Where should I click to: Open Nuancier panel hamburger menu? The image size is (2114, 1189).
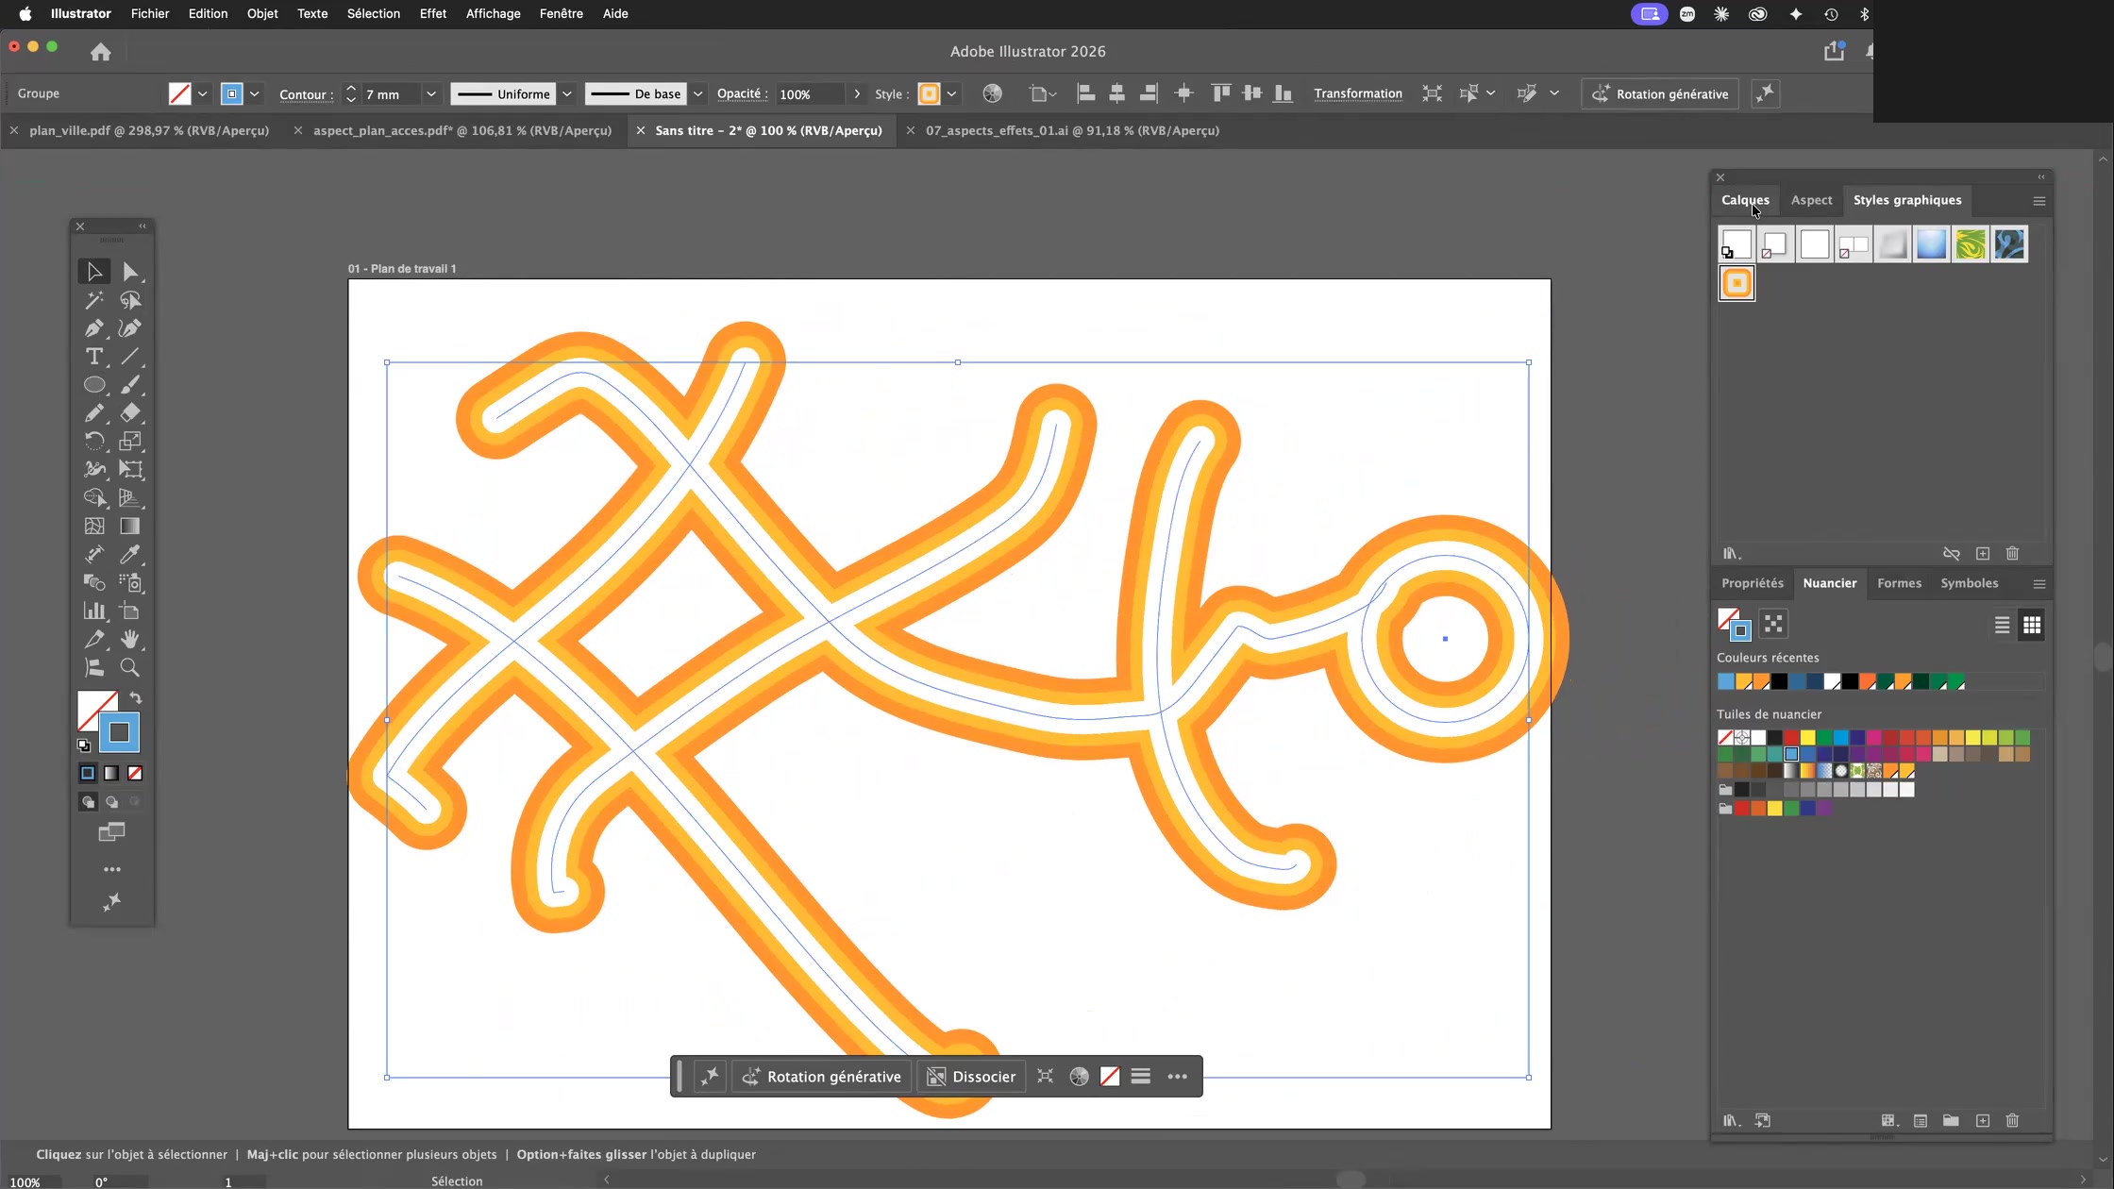[2038, 584]
